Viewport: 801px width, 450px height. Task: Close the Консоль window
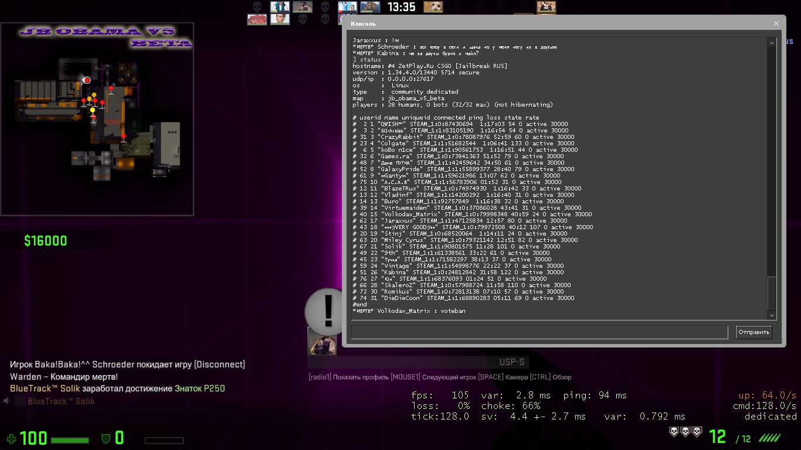776,23
